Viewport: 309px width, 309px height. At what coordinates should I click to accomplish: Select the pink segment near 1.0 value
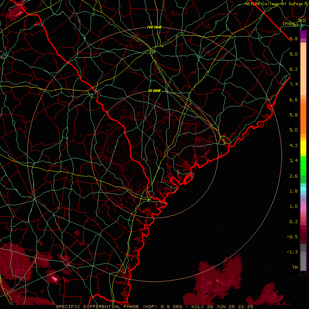point(303,208)
